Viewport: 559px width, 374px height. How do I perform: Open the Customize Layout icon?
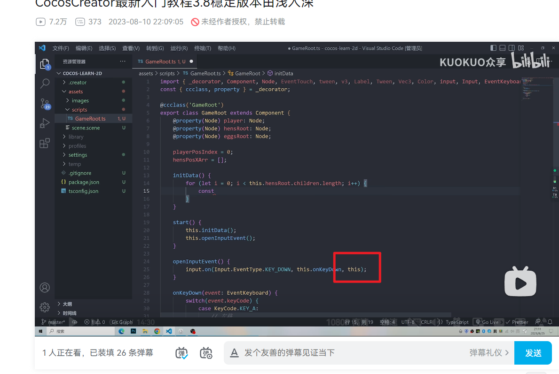[x=521, y=48]
